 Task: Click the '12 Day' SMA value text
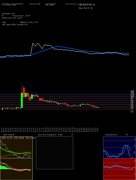point(10,5)
